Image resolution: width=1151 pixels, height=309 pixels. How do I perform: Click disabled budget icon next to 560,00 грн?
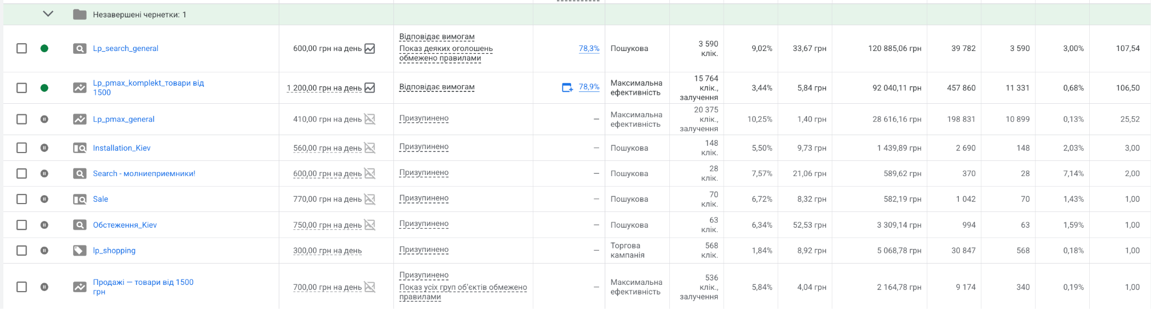[x=370, y=148]
